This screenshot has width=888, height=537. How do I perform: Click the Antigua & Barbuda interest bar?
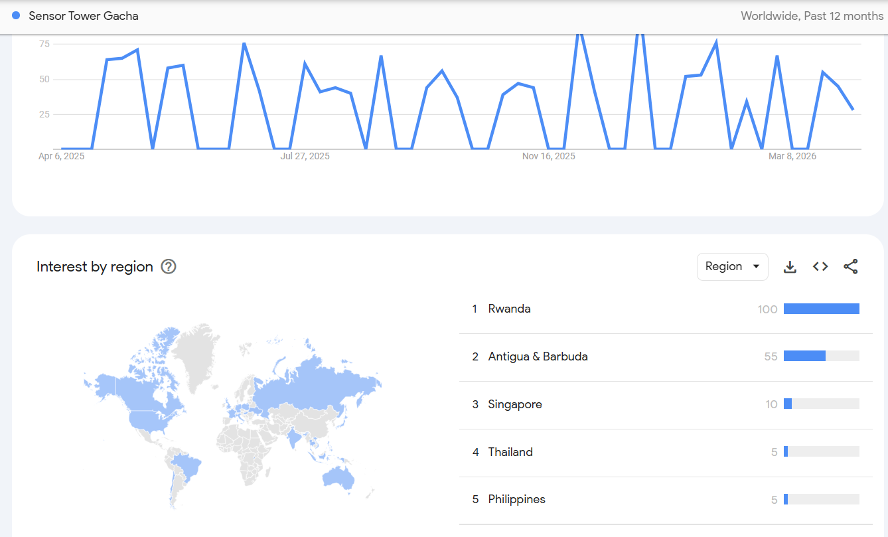coord(822,356)
